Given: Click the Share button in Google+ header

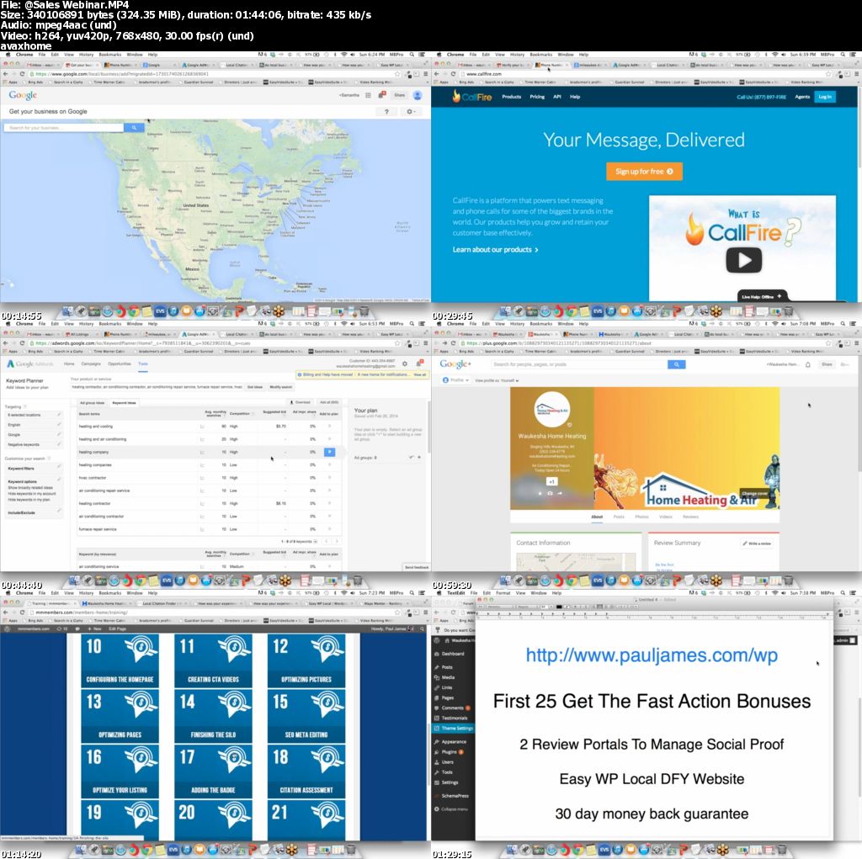Looking at the screenshot, I should click(x=827, y=364).
